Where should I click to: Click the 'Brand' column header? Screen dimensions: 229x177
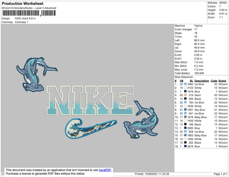tap(222, 80)
